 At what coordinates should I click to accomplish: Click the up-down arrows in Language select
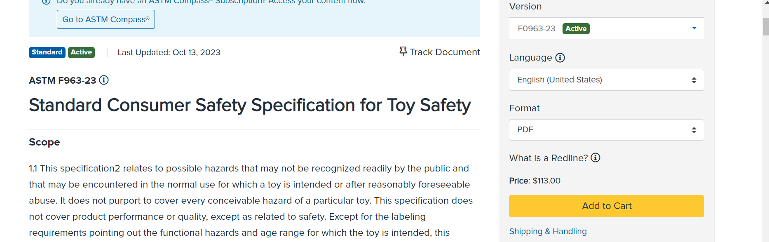[694, 80]
